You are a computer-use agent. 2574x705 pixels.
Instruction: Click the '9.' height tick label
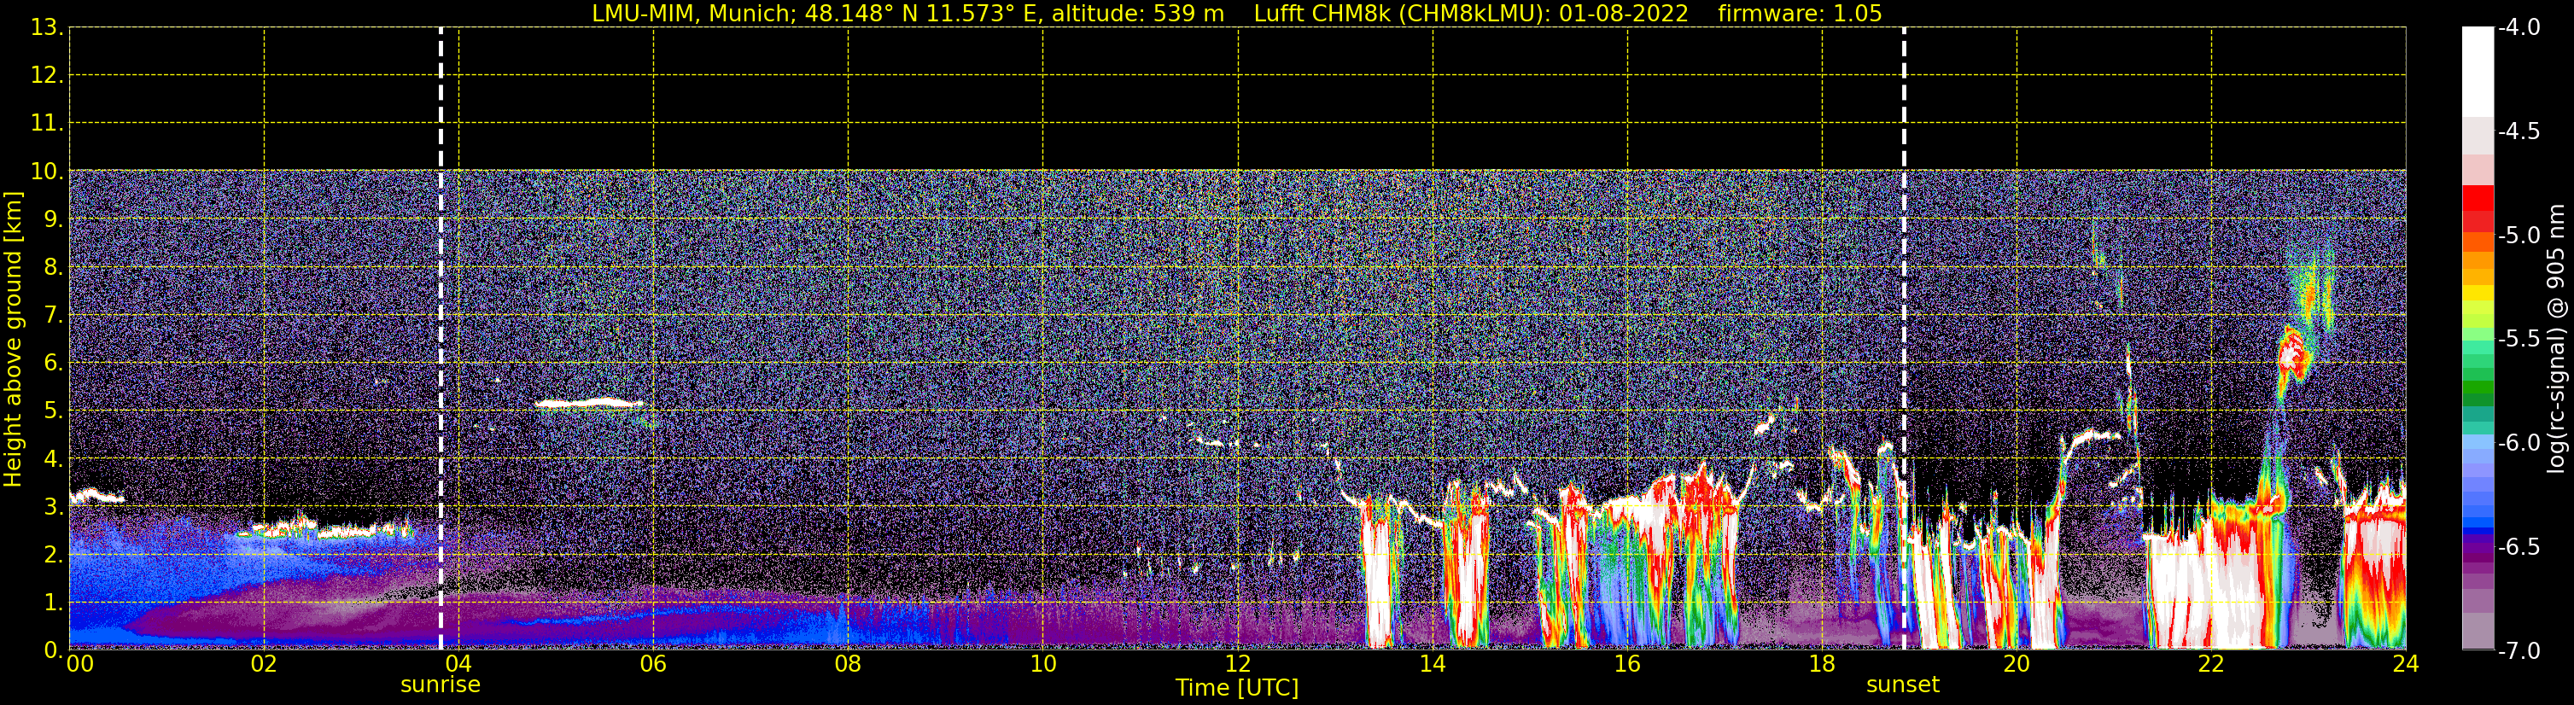pos(53,219)
